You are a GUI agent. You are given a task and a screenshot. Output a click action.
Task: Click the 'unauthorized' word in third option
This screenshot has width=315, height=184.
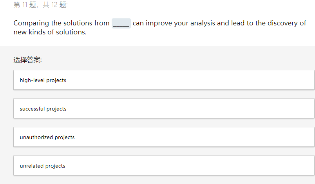(x=36, y=137)
